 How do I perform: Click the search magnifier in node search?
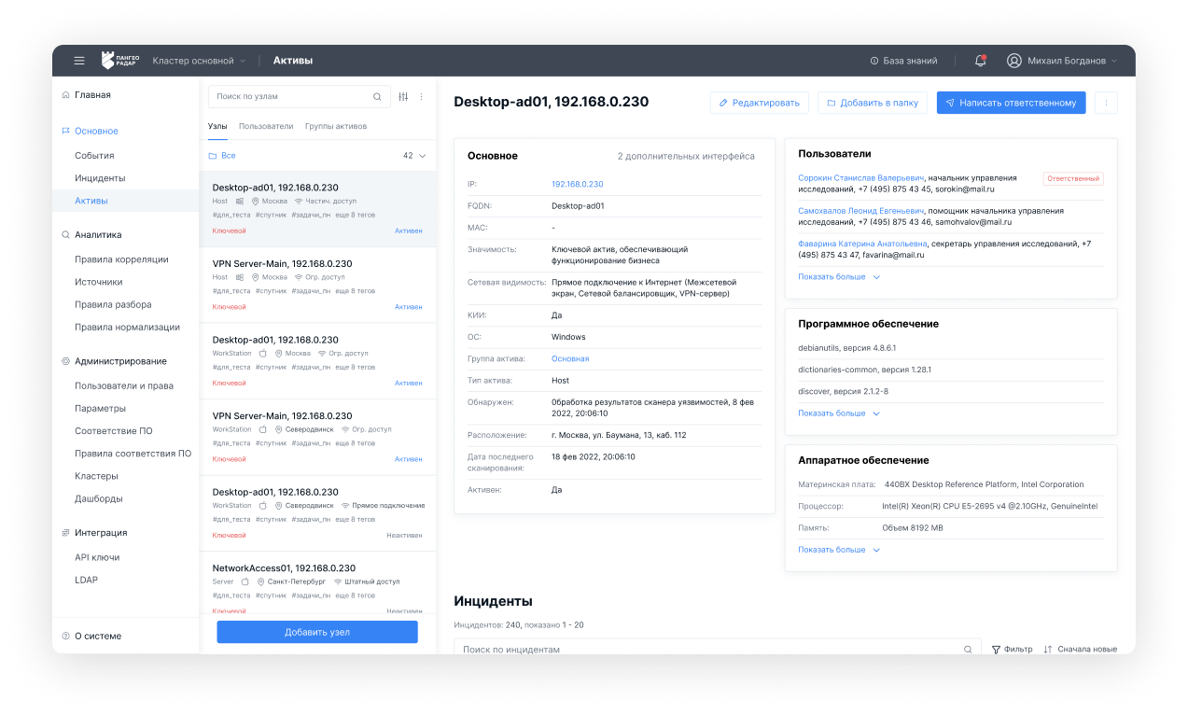(377, 96)
